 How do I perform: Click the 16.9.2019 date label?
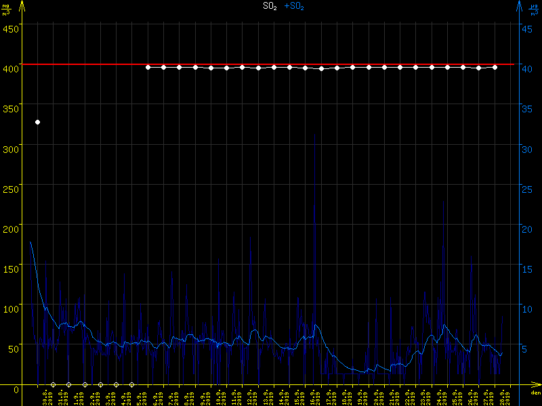pos(314,397)
